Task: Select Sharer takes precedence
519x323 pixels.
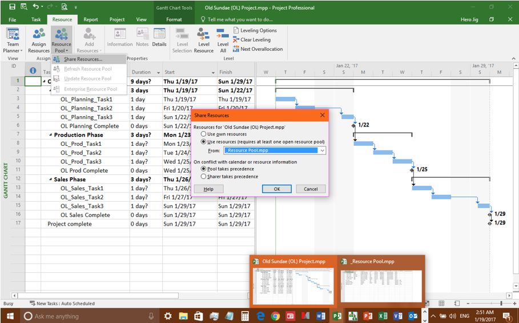Action: (204, 177)
